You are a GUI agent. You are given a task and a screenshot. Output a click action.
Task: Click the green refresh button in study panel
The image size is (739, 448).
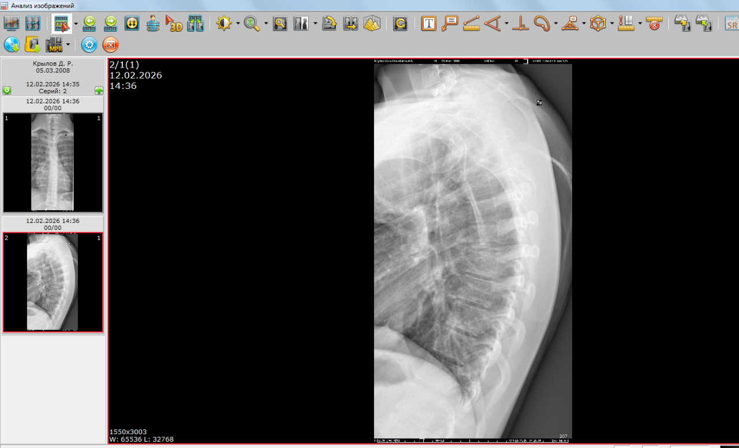(x=7, y=91)
